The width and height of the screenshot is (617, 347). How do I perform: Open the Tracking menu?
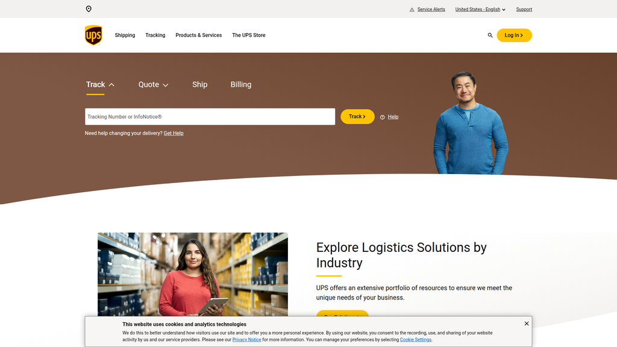tap(155, 35)
